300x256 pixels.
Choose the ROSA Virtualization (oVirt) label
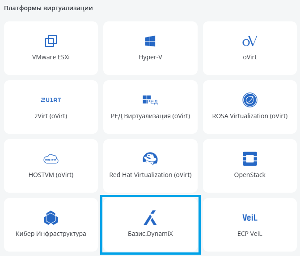[x=249, y=116]
